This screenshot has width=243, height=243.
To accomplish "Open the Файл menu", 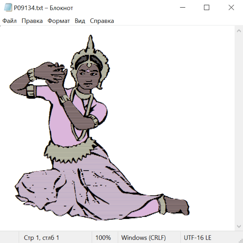I will click(x=9, y=21).
